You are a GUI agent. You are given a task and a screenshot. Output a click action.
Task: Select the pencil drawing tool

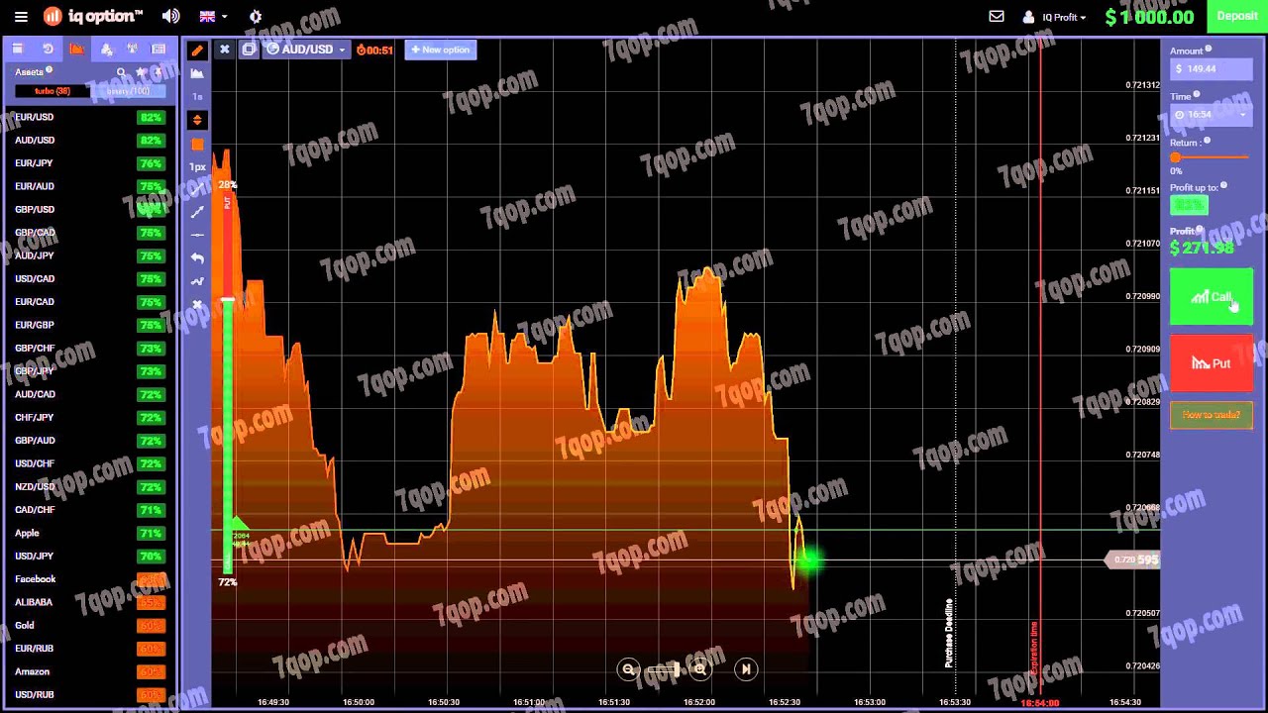coord(197,50)
